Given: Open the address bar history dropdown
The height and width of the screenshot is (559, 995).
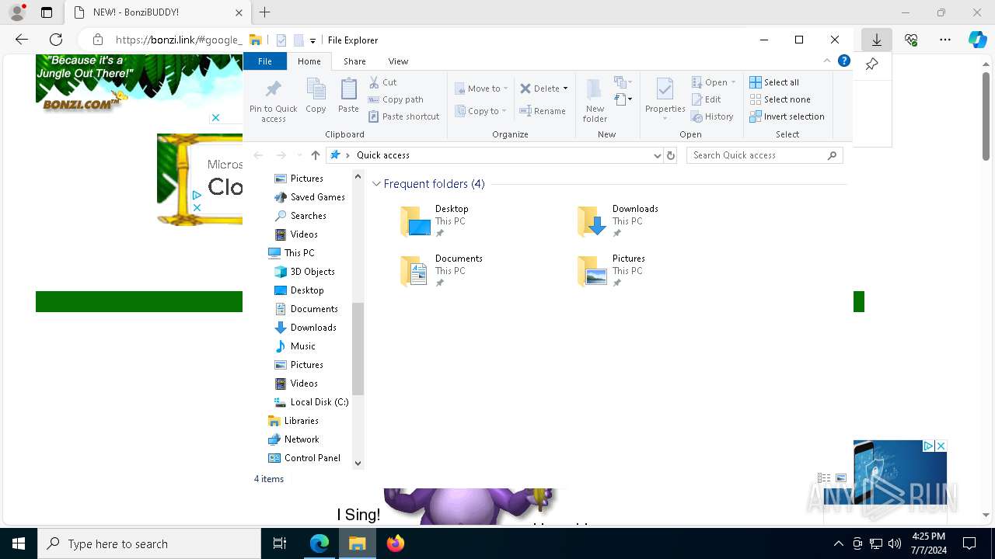Looking at the screenshot, I should point(658,155).
